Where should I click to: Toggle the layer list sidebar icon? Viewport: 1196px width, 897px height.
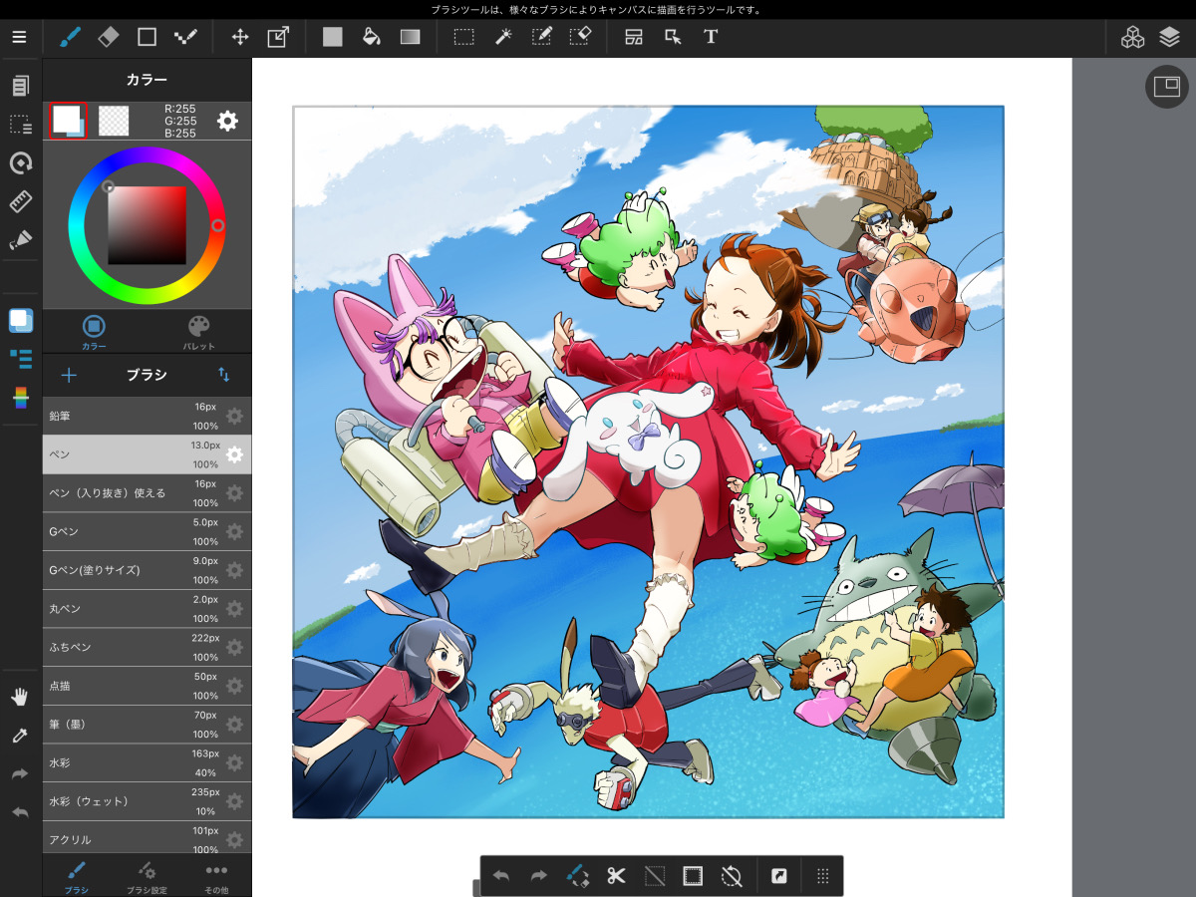pyautogui.click(x=20, y=358)
